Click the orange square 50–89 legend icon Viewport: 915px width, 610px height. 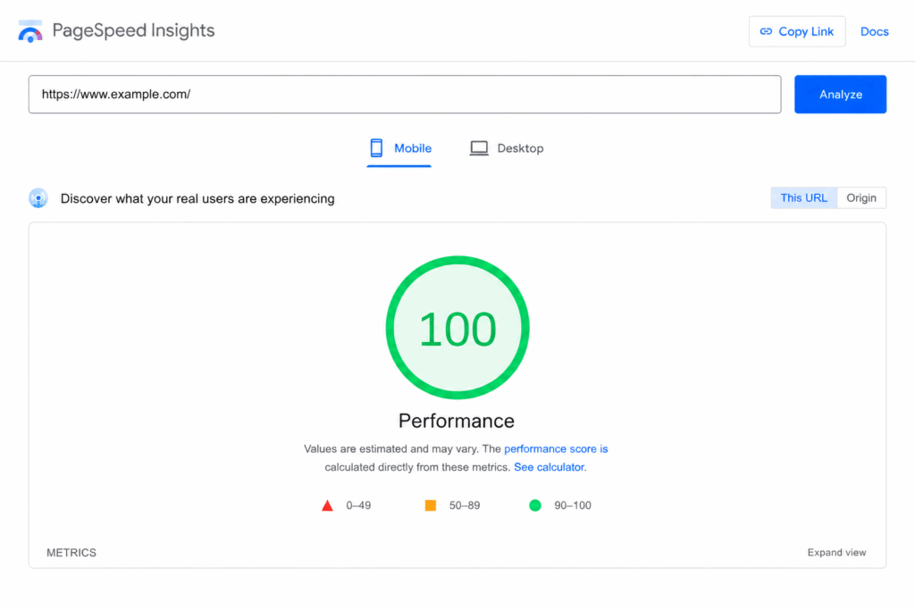click(431, 505)
